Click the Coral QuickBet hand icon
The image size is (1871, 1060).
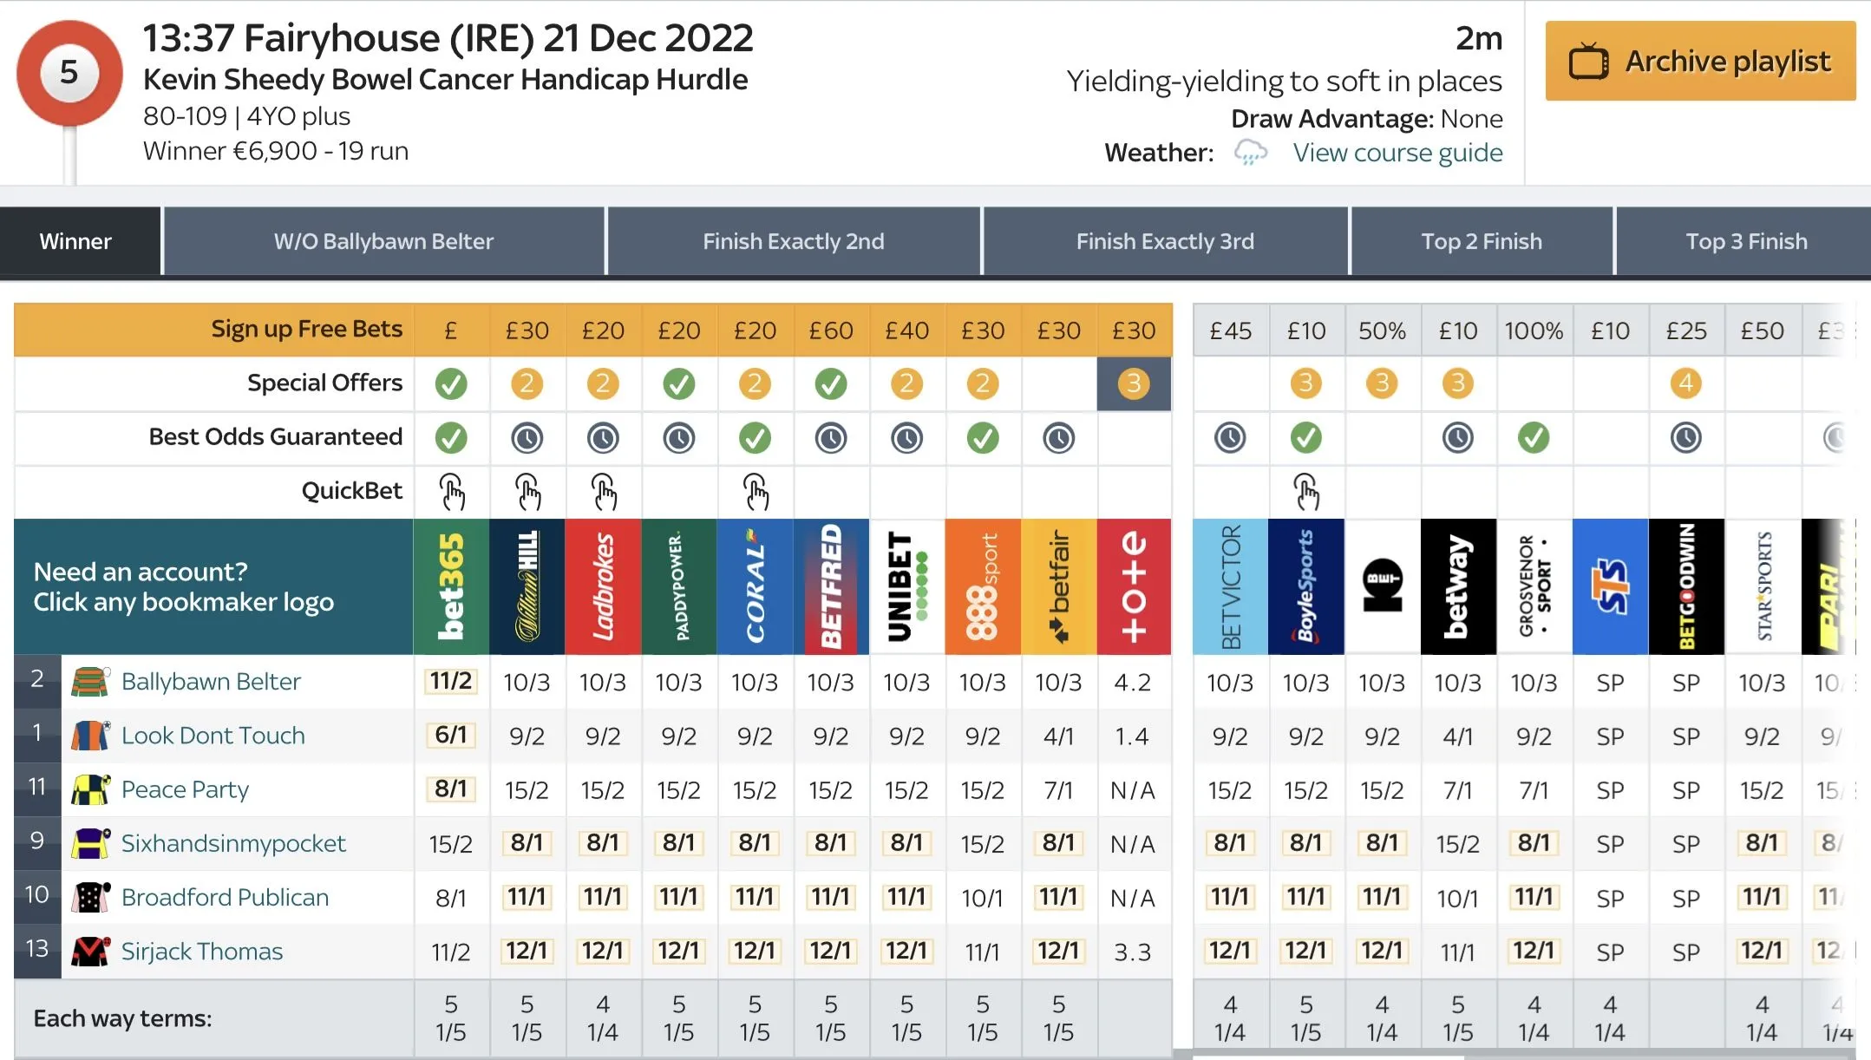[x=756, y=492]
